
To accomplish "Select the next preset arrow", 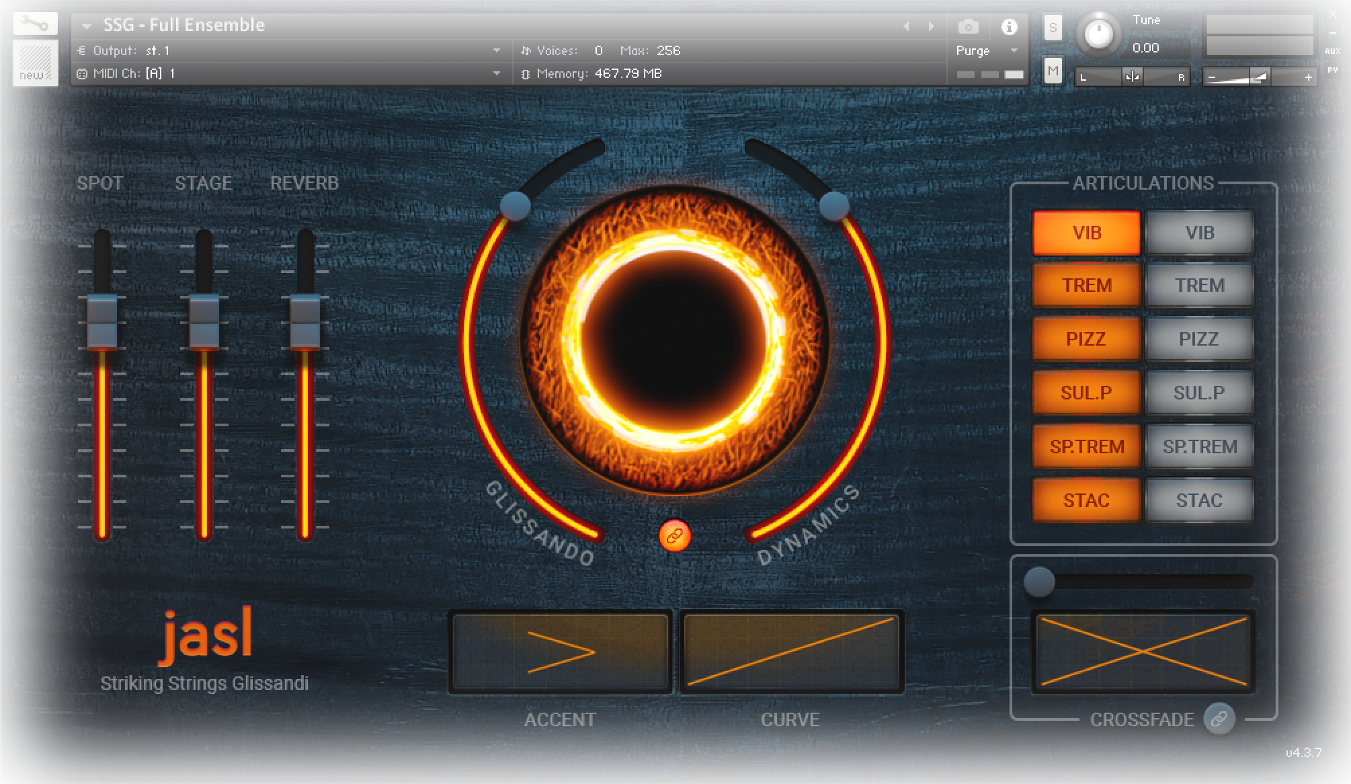I will [931, 26].
